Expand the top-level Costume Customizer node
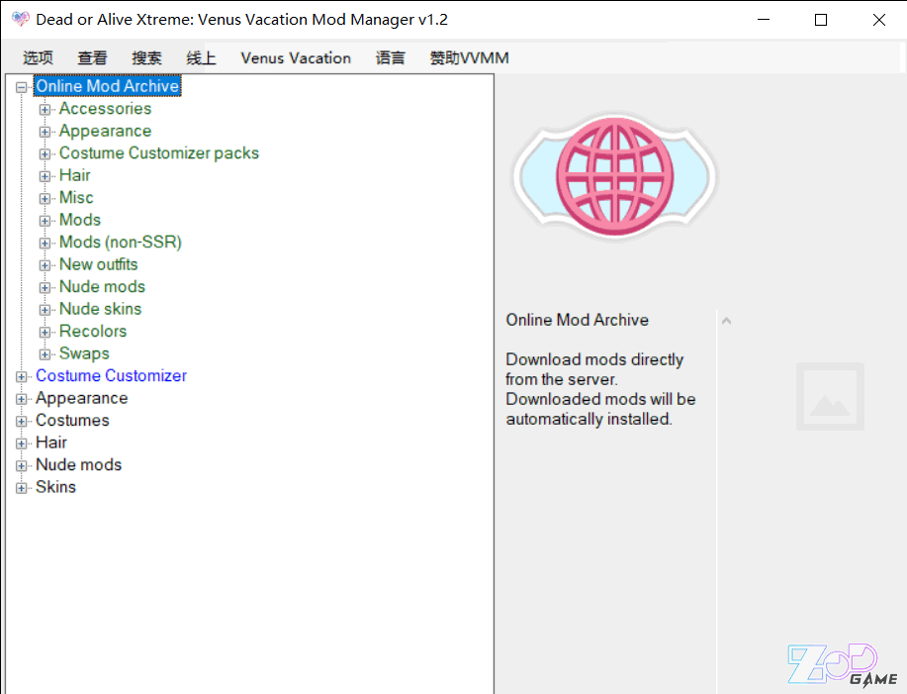Viewport: 907px width, 694px height. [22, 376]
